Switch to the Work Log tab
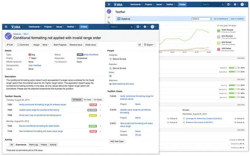 [33, 145]
